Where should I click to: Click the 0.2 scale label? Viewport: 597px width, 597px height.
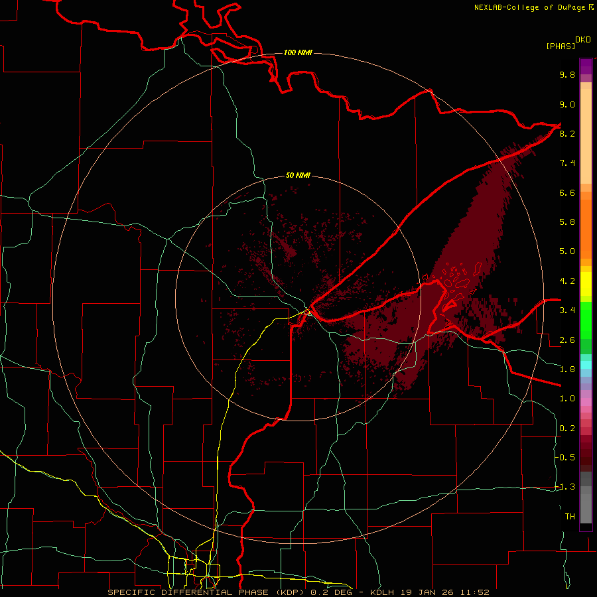click(567, 429)
